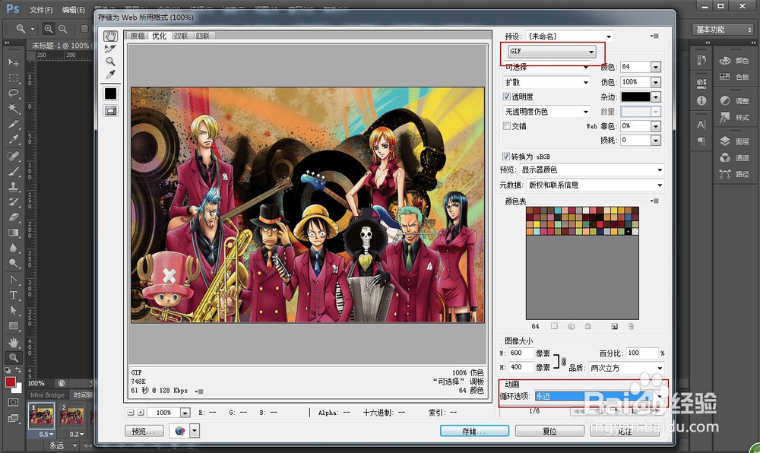This screenshot has height=453, width=760.
Task: Toggle slices visibility button in dialog
Action: 110,111
